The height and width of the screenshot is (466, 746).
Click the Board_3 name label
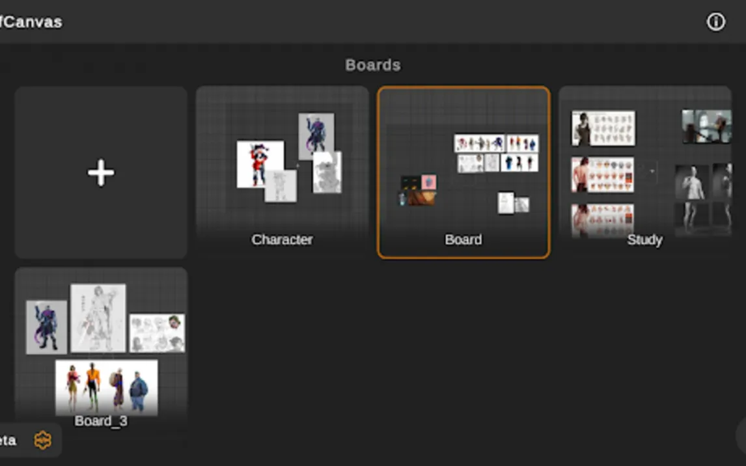click(x=101, y=421)
